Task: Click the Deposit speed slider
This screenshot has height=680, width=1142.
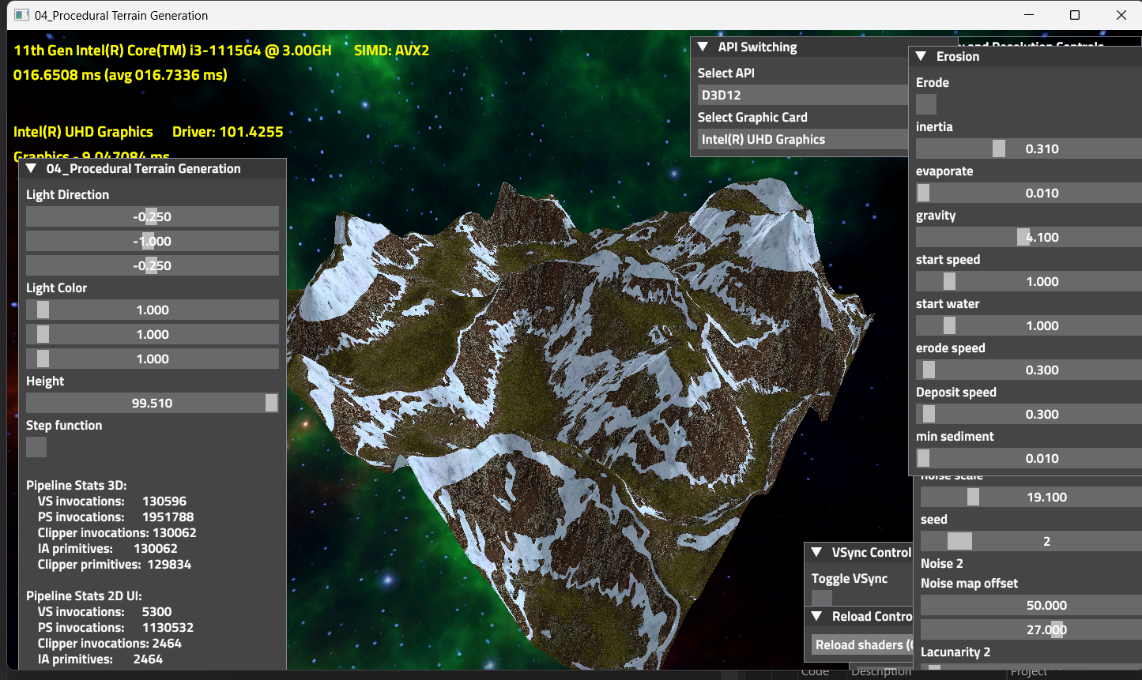Action: point(1027,414)
